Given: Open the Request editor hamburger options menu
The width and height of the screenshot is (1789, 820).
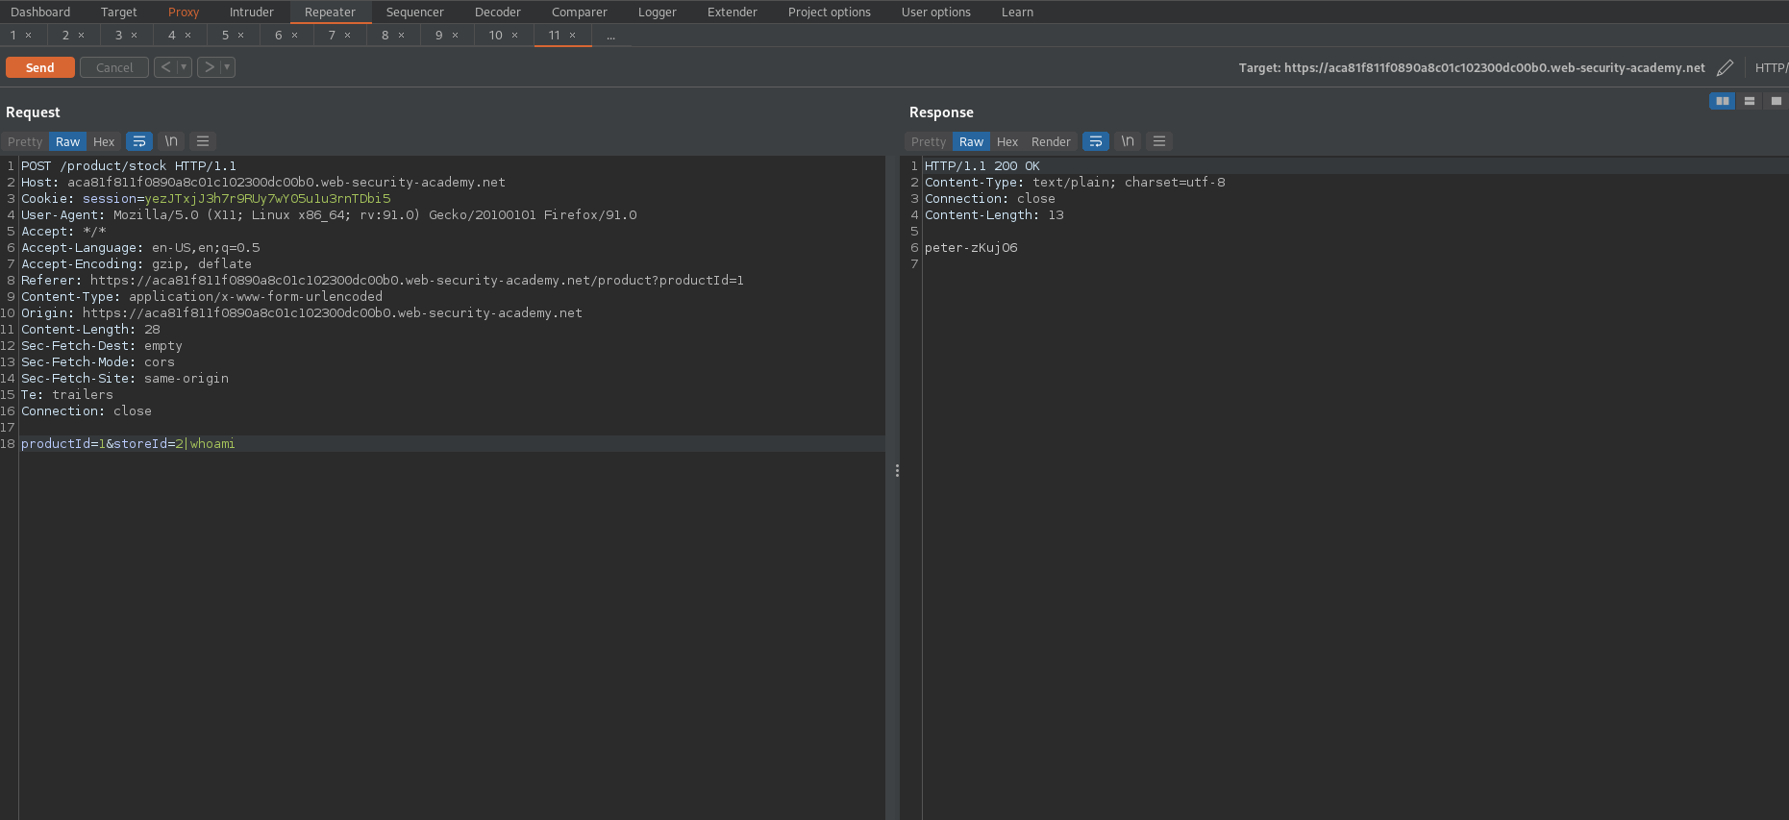Looking at the screenshot, I should point(203,141).
